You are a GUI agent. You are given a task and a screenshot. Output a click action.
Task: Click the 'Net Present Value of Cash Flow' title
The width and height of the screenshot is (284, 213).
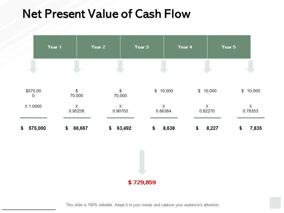[106, 14]
